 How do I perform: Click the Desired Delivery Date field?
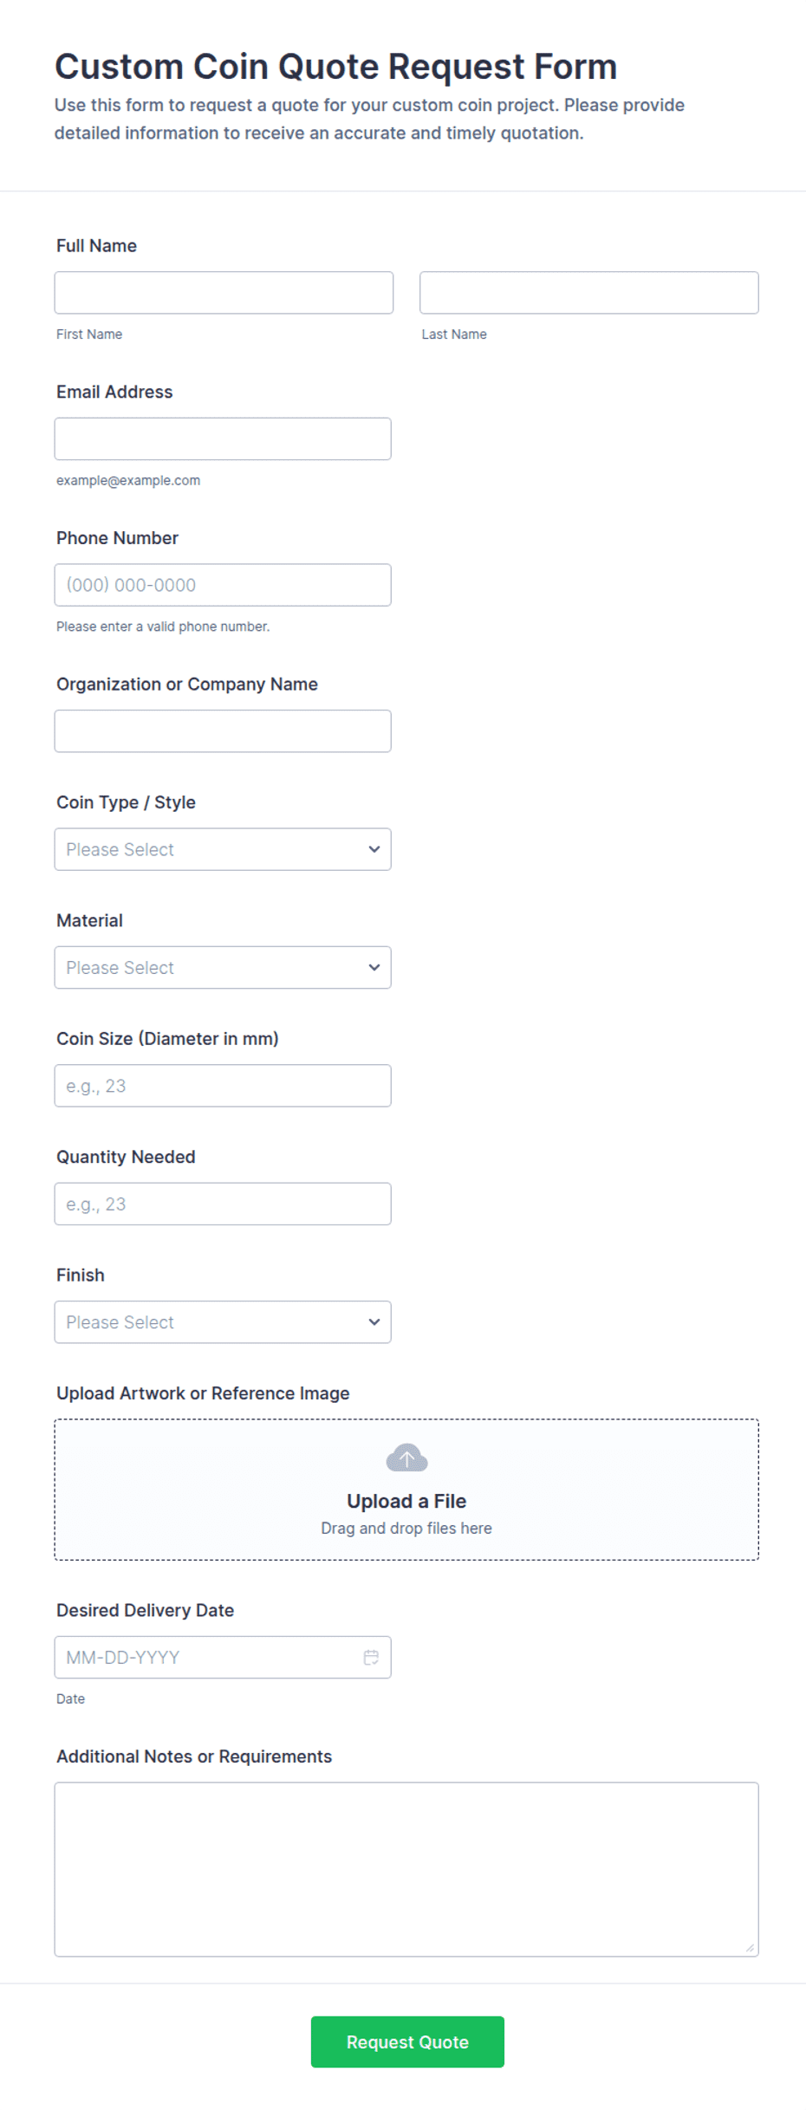tap(223, 1657)
